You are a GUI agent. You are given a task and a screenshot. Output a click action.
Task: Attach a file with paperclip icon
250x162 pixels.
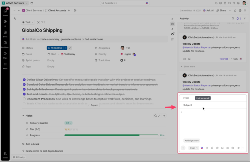click(x=212, y=148)
